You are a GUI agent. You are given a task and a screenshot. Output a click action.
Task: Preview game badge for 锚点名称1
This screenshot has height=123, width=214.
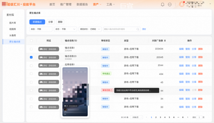tap(49, 49)
